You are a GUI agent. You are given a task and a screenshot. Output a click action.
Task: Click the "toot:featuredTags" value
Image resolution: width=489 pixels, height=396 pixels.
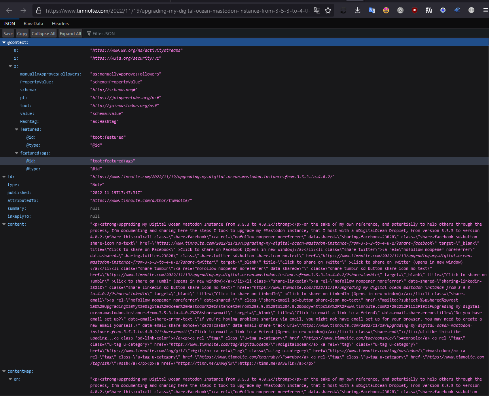pyautogui.click(x=113, y=161)
